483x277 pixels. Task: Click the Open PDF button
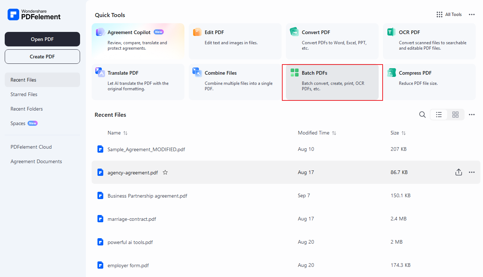[x=42, y=39]
